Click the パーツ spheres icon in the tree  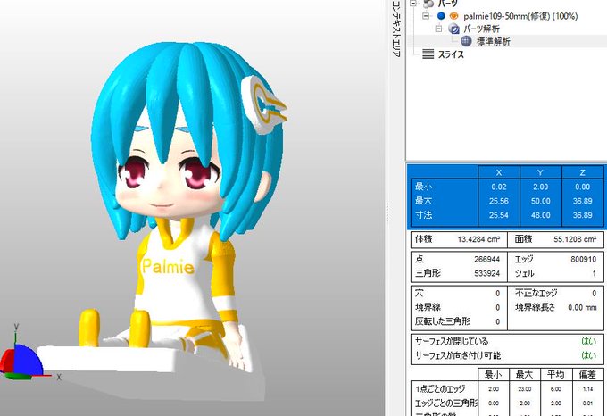[x=428, y=4]
